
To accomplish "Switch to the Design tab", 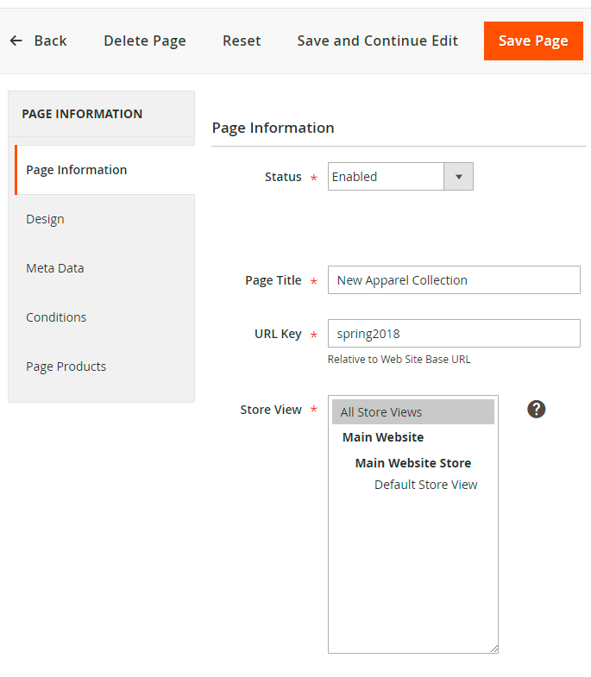I will pos(45,219).
